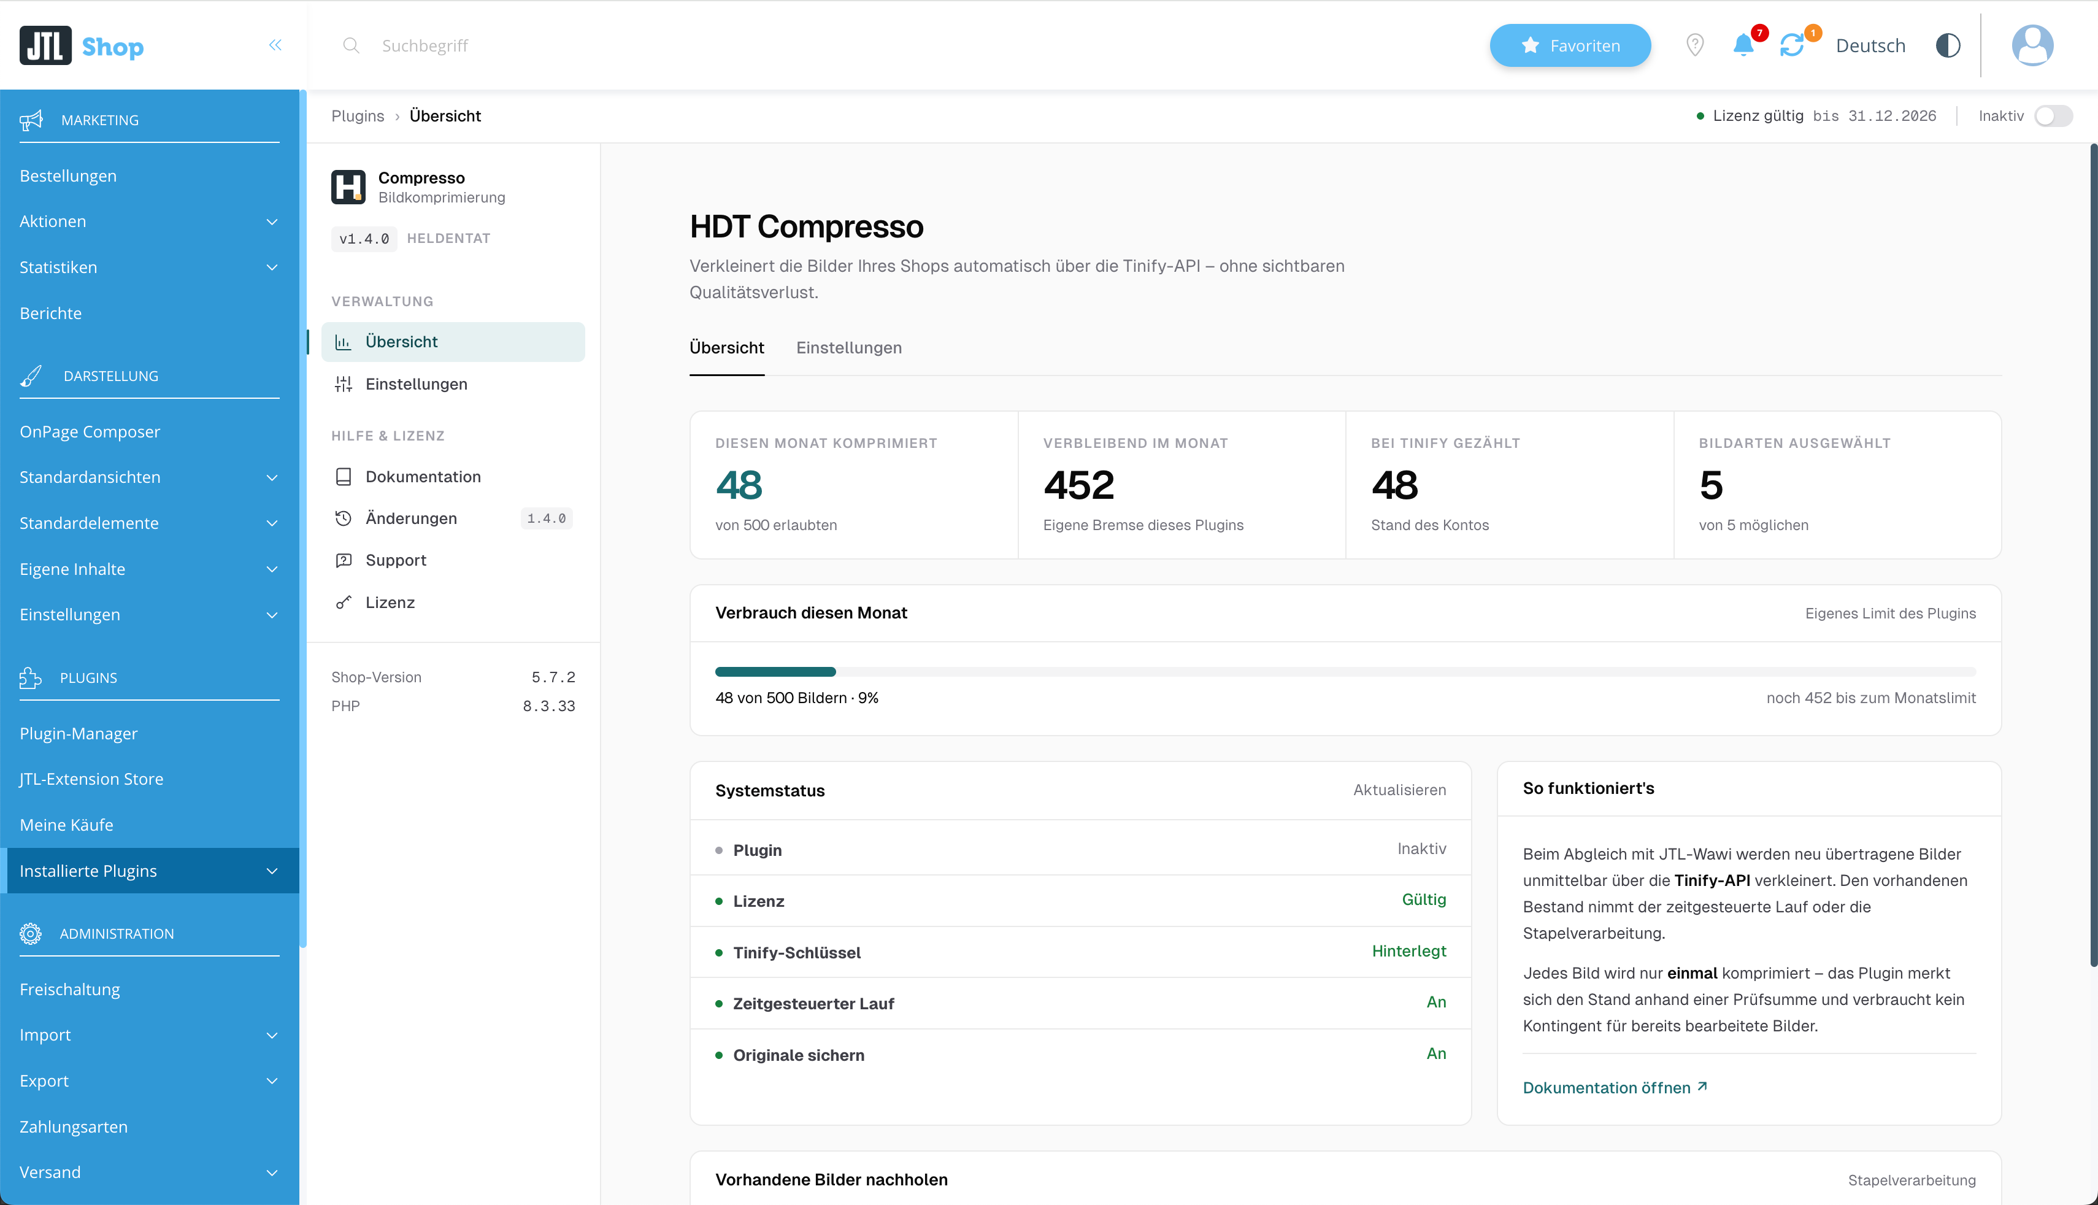Open notifications bell with 7 badge
The width and height of the screenshot is (2098, 1205).
click(x=1743, y=45)
